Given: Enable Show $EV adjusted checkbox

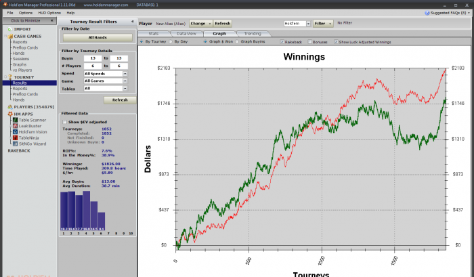Looking at the screenshot, I should click(65, 122).
